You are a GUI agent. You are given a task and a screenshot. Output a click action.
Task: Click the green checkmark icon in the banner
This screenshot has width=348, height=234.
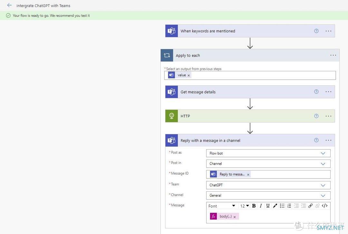coord(8,15)
